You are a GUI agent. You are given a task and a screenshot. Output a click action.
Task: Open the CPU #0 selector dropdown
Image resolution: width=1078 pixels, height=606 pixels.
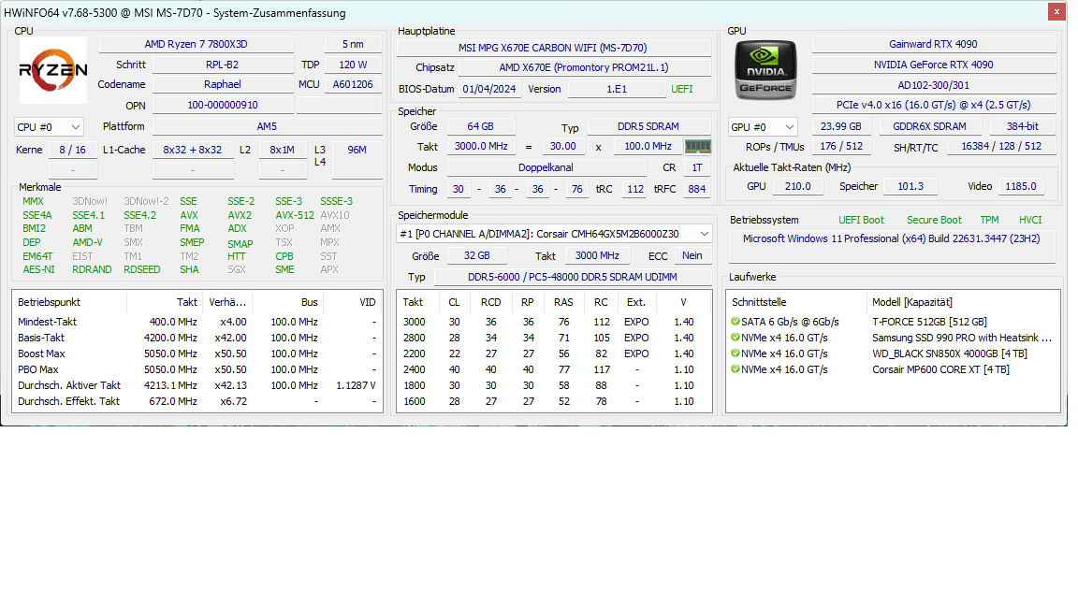(49, 127)
